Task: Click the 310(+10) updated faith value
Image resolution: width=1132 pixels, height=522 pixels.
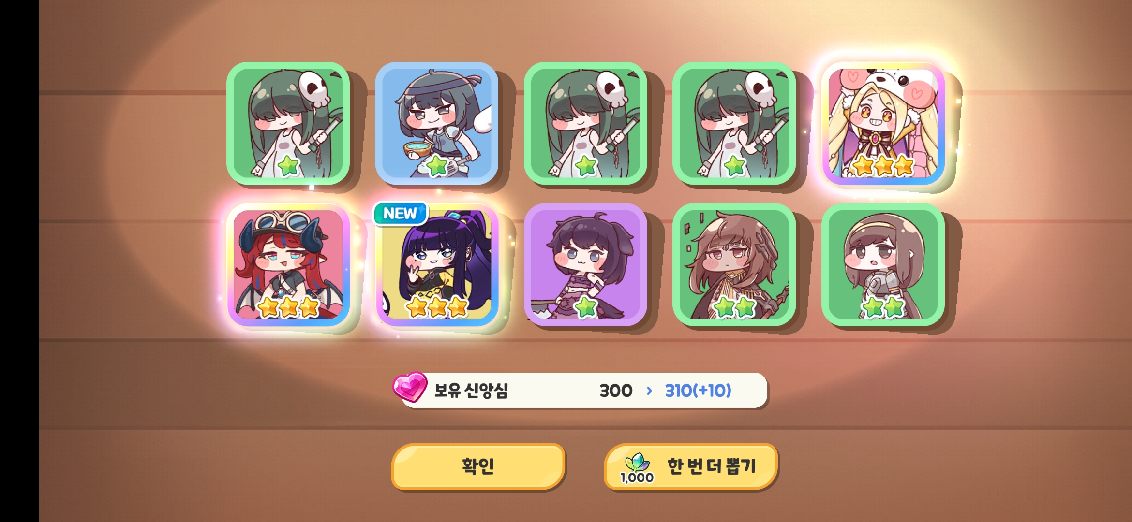Action: [x=698, y=391]
